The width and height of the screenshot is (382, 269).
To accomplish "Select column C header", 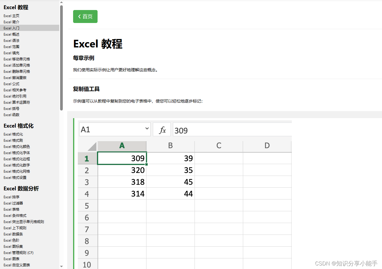I will (x=219, y=146).
